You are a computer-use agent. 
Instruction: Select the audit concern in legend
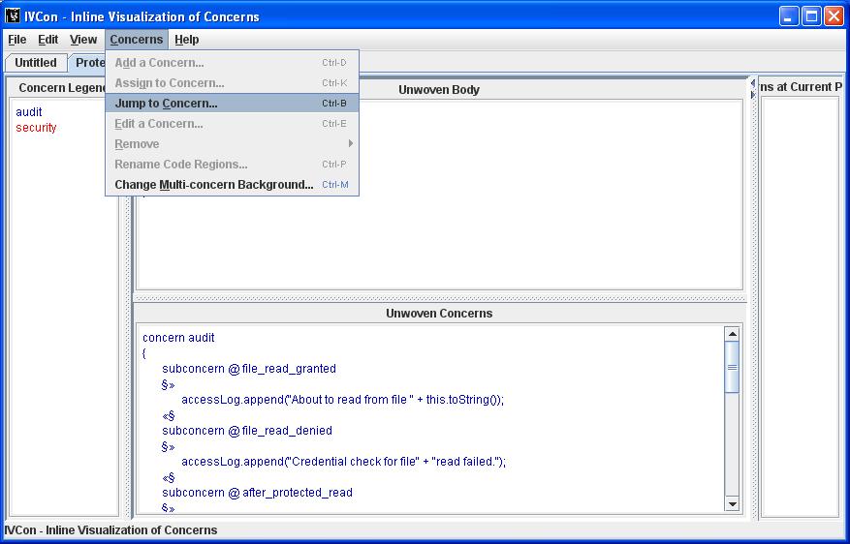pyautogui.click(x=29, y=112)
